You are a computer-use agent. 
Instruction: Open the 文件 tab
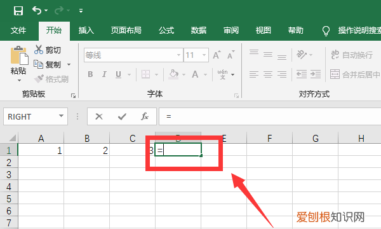(18, 31)
